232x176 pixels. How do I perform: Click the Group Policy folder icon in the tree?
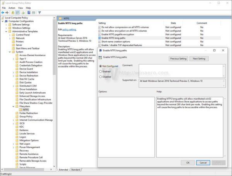(17, 117)
